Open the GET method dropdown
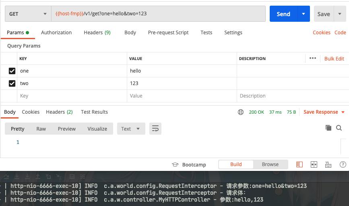349x206 pixels. tap(28, 14)
